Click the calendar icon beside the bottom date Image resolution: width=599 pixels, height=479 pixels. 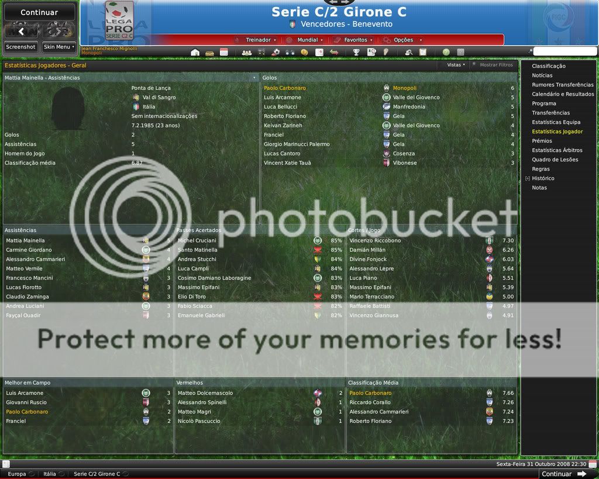(593, 464)
